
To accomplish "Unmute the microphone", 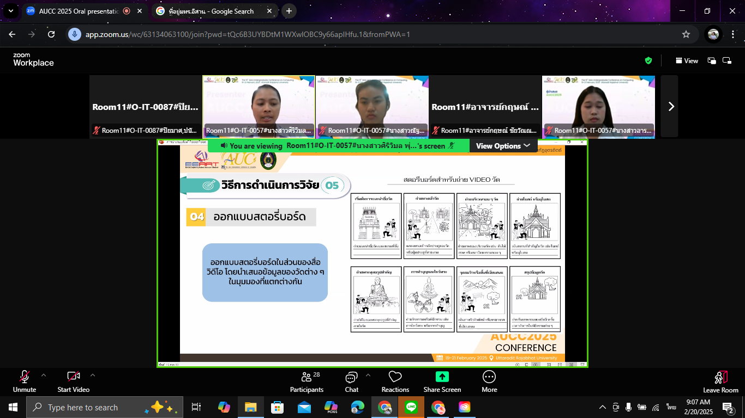I will click(x=25, y=381).
